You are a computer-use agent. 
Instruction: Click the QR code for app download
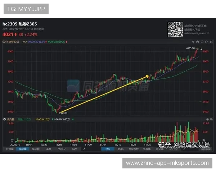pyautogui.click(x=175, y=29)
